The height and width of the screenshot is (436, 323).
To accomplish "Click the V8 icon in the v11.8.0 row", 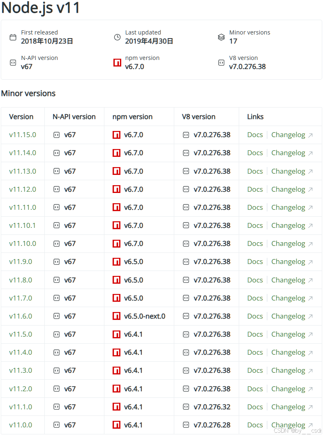I will (186, 280).
